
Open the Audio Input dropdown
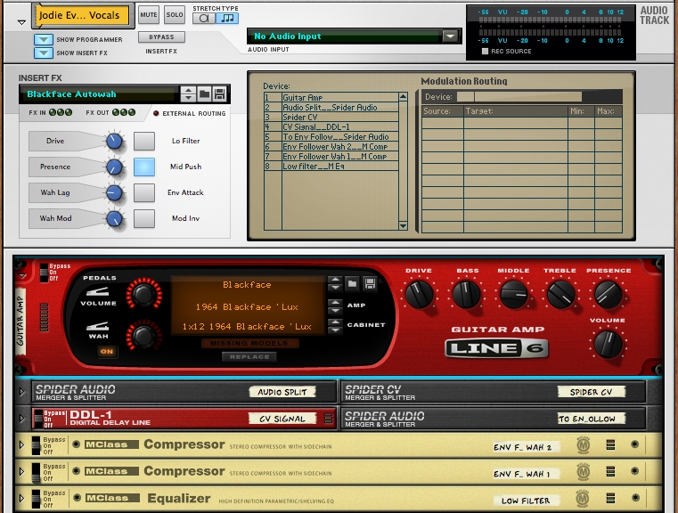450,37
